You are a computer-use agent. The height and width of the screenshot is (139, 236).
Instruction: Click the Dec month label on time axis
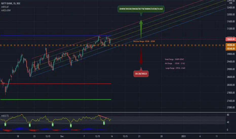62,136
